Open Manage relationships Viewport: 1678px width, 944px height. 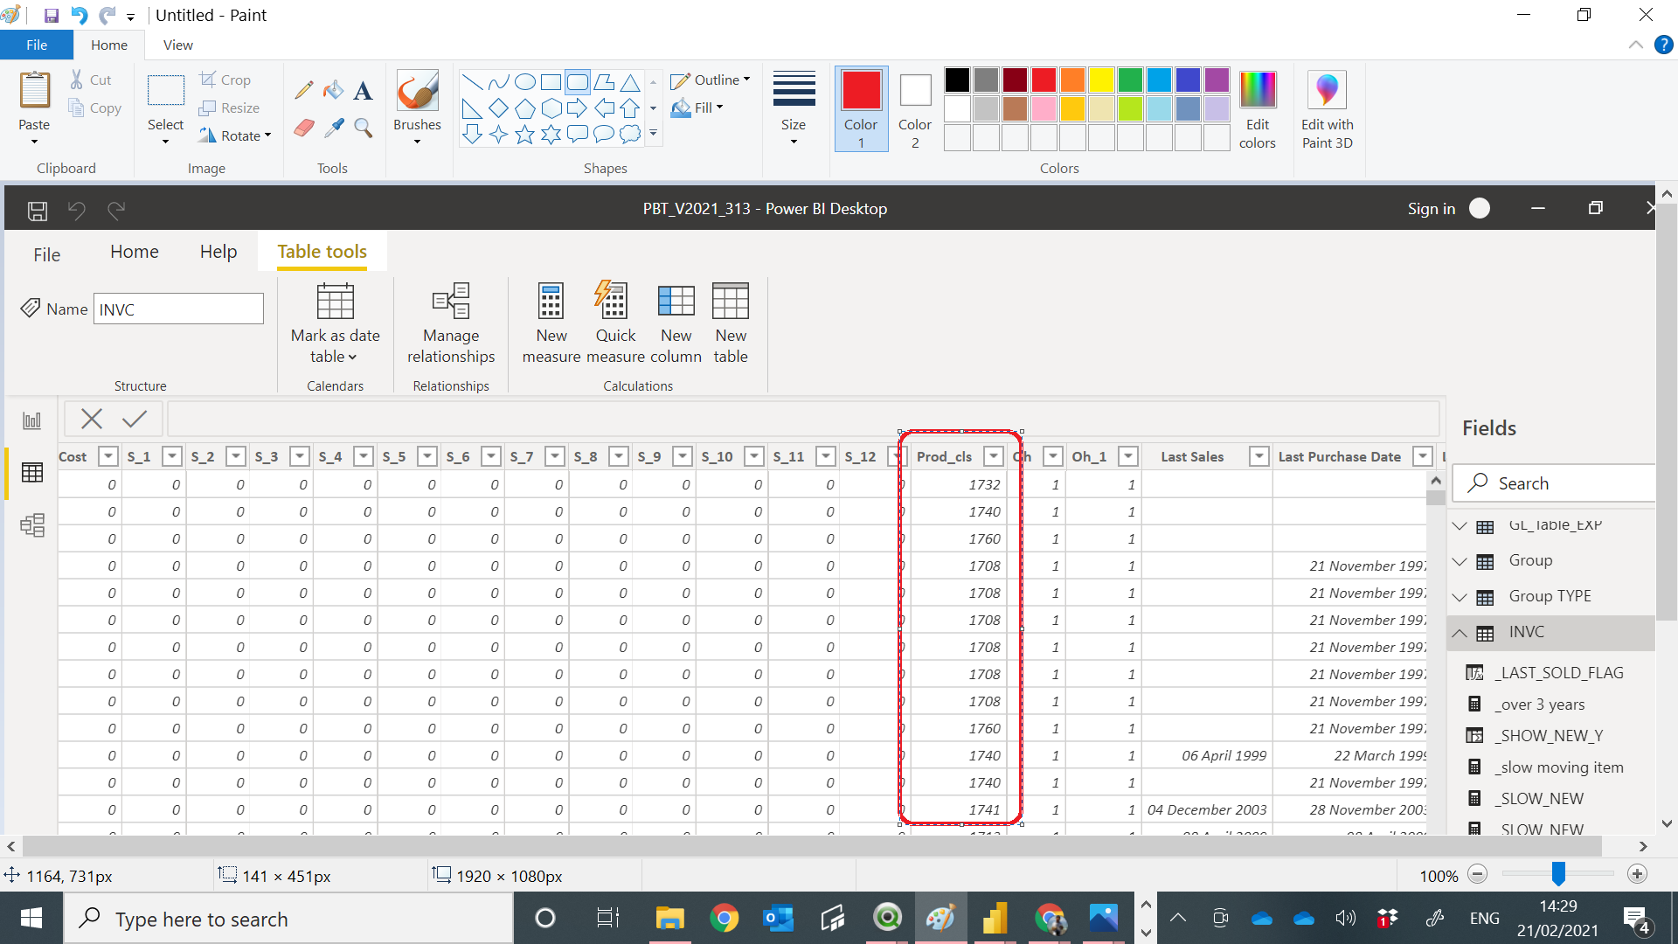pyautogui.click(x=451, y=323)
